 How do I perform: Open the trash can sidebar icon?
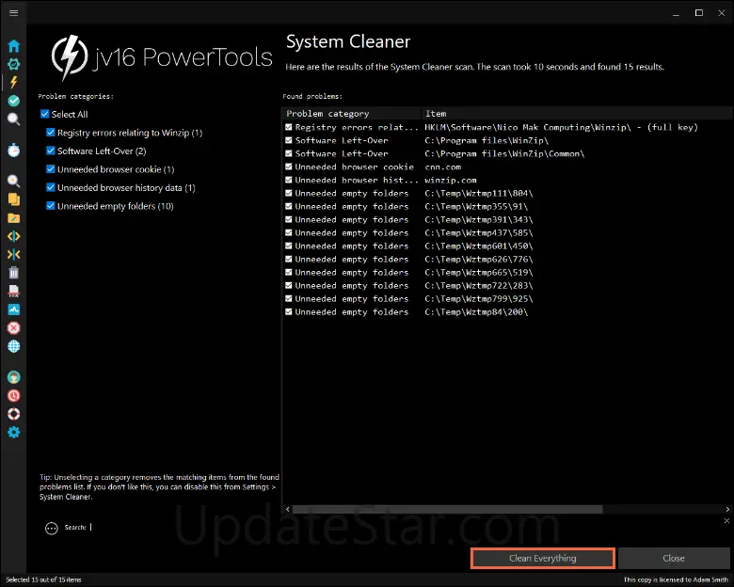click(13, 273)
